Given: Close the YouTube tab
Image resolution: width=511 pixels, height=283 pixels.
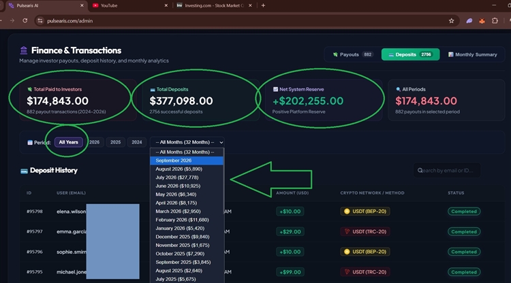Looking at the screenshot, I should (166, 5).
